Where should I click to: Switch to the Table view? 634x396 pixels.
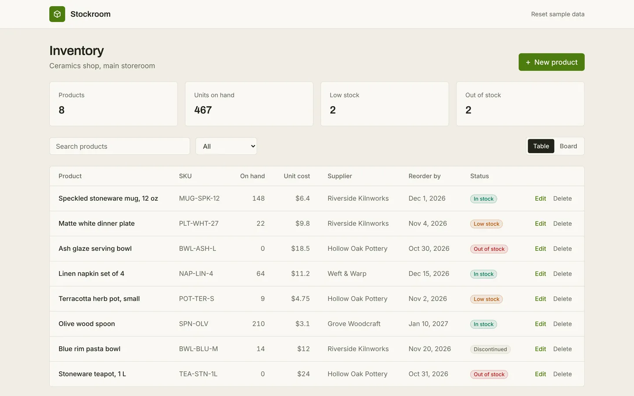(x=541, y=146)
